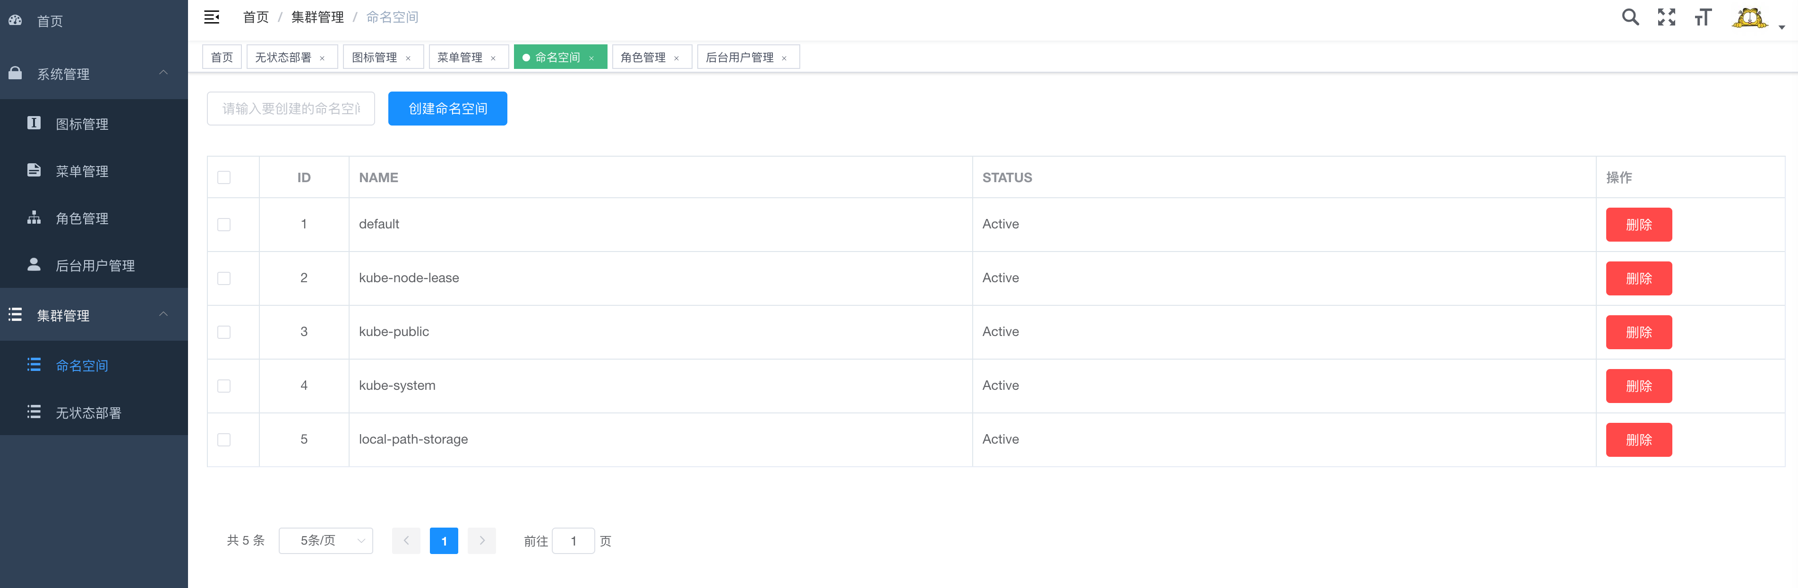
Task: Click the hamburger sidebar collapse icon
Action: 212,17
